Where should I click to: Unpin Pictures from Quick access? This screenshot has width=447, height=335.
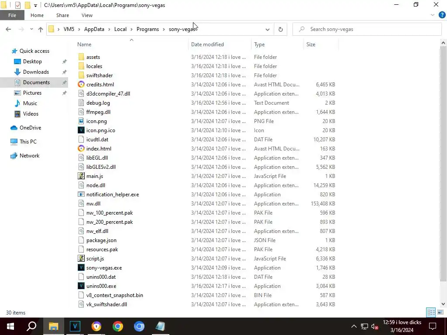click(65, 93)
